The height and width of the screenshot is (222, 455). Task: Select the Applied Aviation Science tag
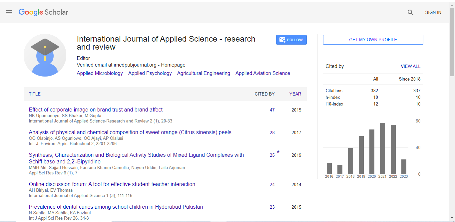coord(262,73)
